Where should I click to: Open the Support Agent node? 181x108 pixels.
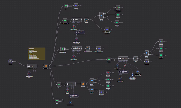[71, 84]
